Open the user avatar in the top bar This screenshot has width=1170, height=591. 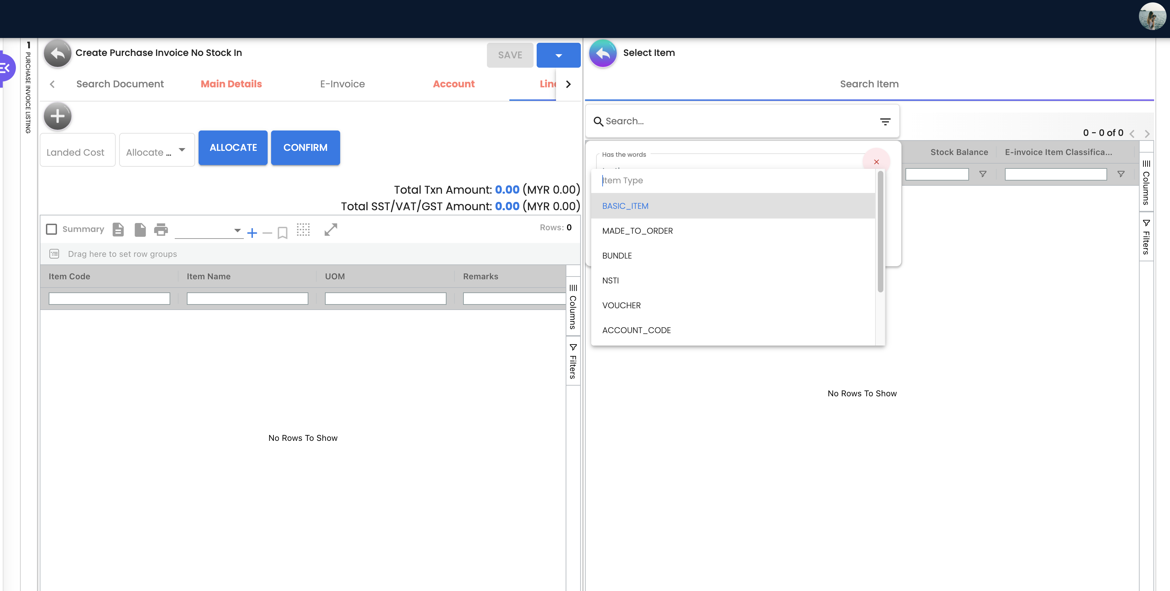pyautogui.click(x=1152, y=16)
